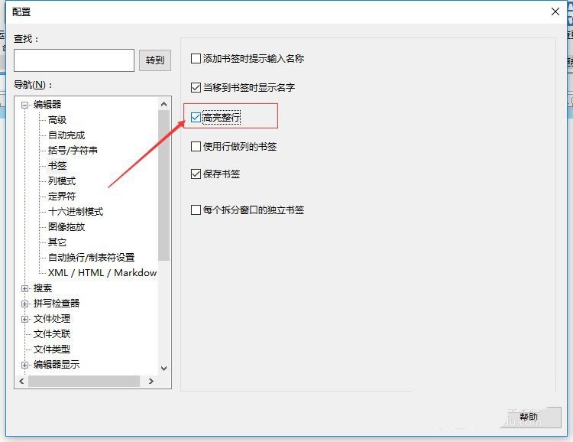Click the 查找 search input field

tap(74, 60)
